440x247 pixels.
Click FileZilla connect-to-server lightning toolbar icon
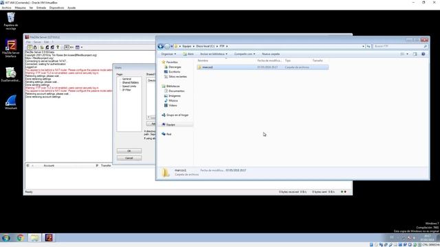pos(30,47)
